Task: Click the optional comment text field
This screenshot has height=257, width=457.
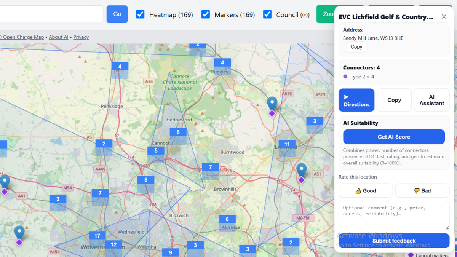Action: (x=394, y=215)
